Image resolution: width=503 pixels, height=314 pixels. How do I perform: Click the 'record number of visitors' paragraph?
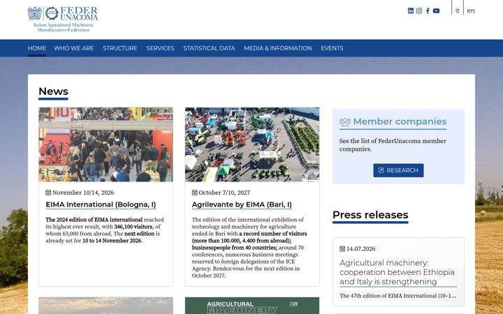click(x=249, y=247)
